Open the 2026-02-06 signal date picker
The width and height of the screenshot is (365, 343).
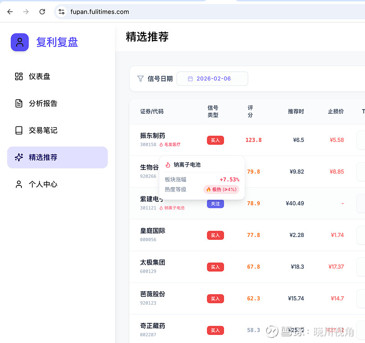[212, 79]
